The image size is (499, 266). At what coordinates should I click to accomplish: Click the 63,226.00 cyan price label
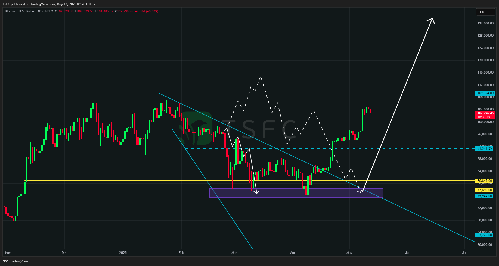point(484,235)
